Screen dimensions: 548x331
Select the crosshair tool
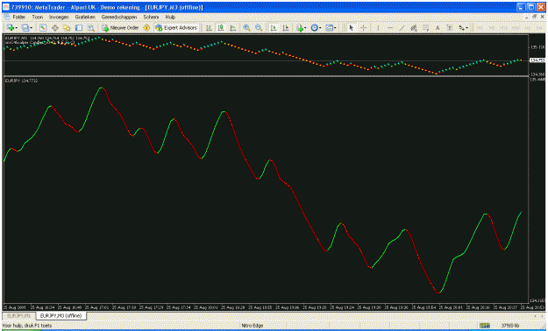click(364, 28)
